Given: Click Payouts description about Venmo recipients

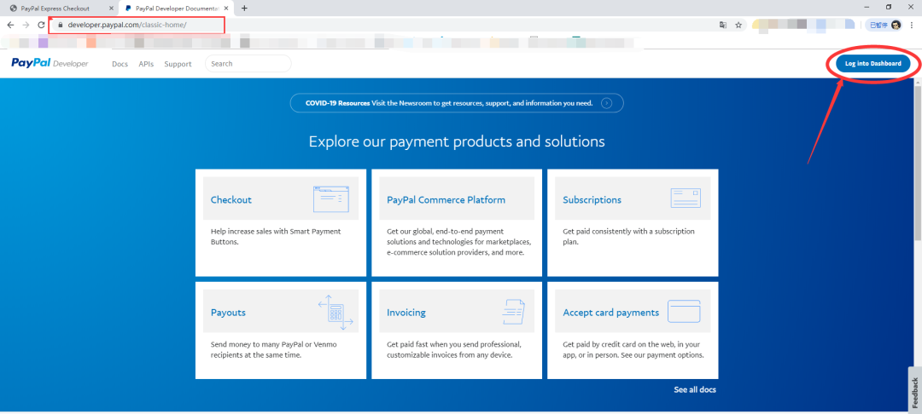Looking at the screenshot, I should point(274,349).
